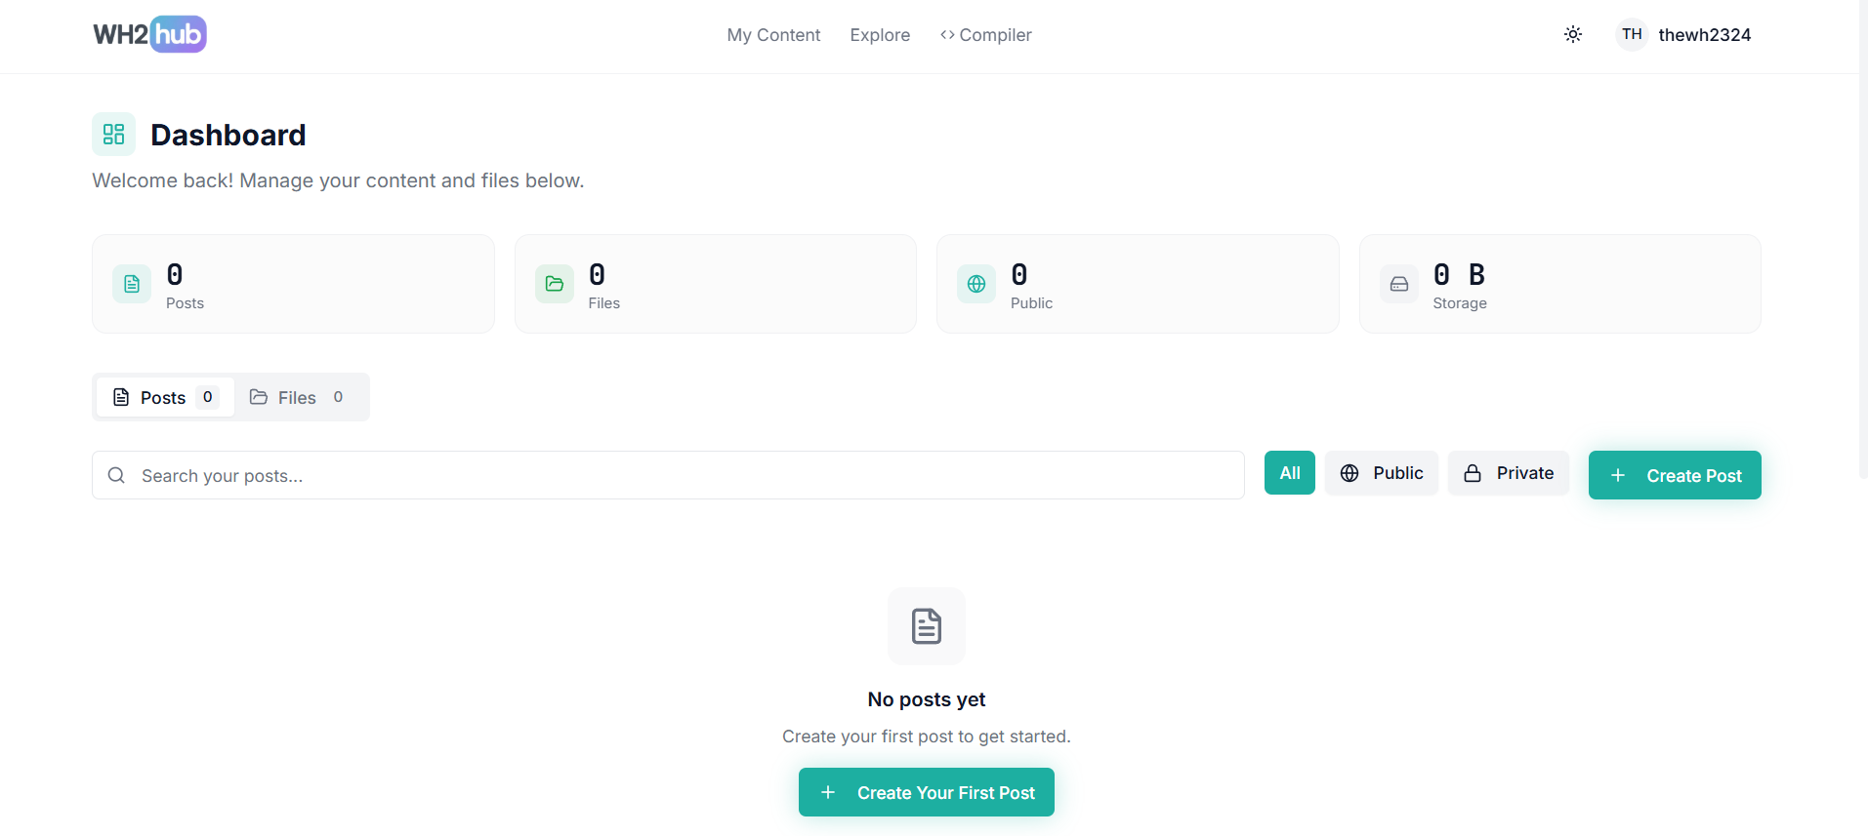The height and width of the screenshot is (836, 1868).
Task: Click the Files folder icon in stats card
Action: pyautogui.click(x=555, y=284)
